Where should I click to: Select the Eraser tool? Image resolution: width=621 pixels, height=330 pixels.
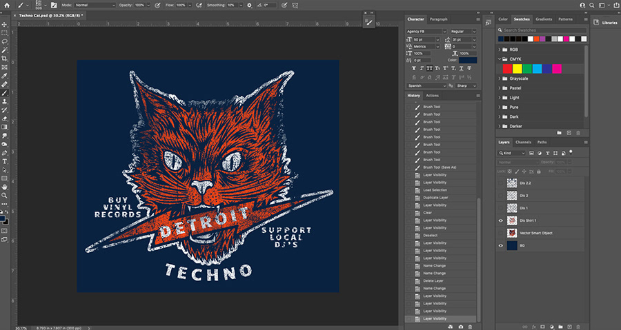(x=4, y=118)
